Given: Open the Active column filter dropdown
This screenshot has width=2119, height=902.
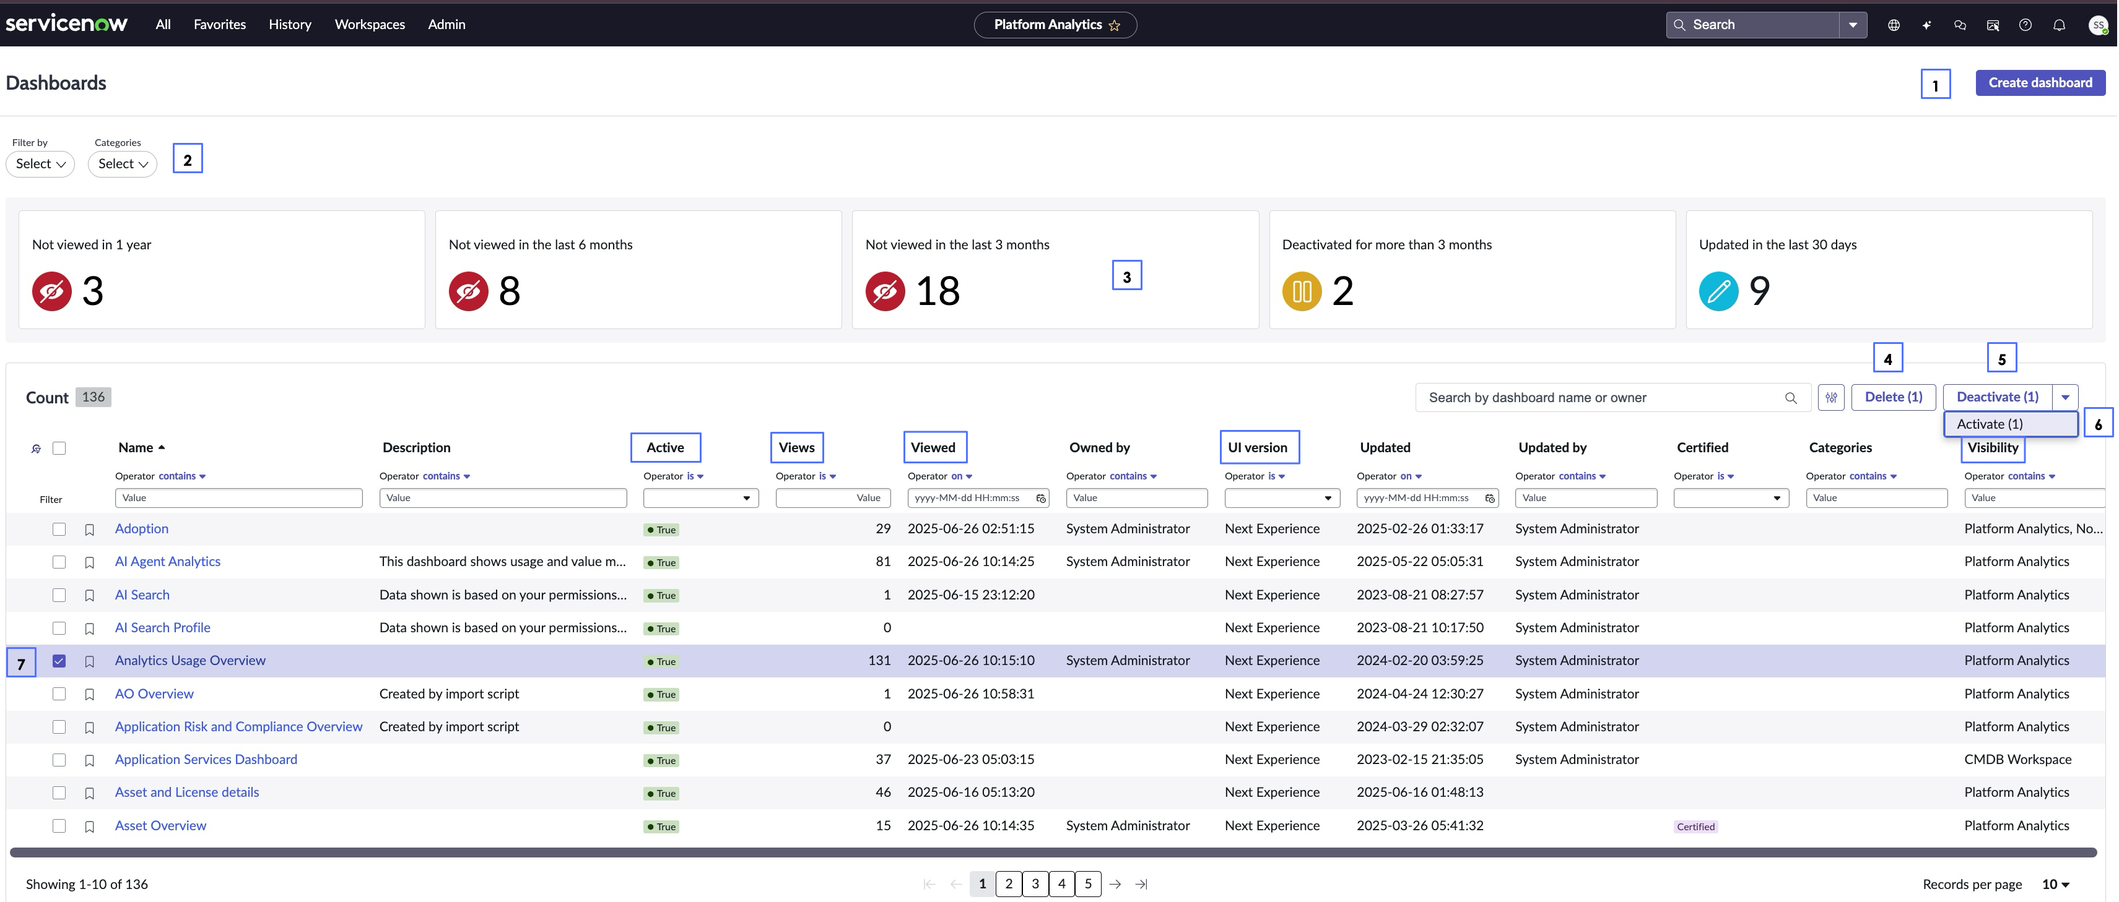Looking at the screenshot, I should pos(701,499).
